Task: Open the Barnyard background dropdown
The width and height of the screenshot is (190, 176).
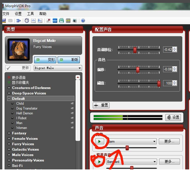Action: pos(131,162)
